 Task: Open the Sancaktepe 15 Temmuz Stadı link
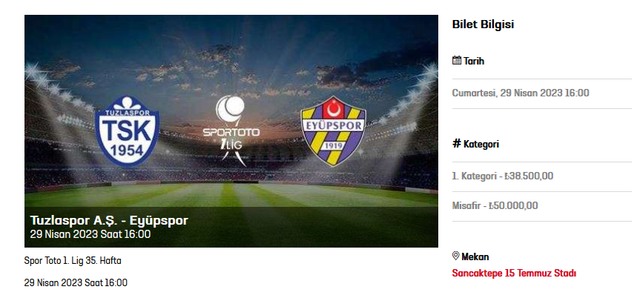(514, 273)
